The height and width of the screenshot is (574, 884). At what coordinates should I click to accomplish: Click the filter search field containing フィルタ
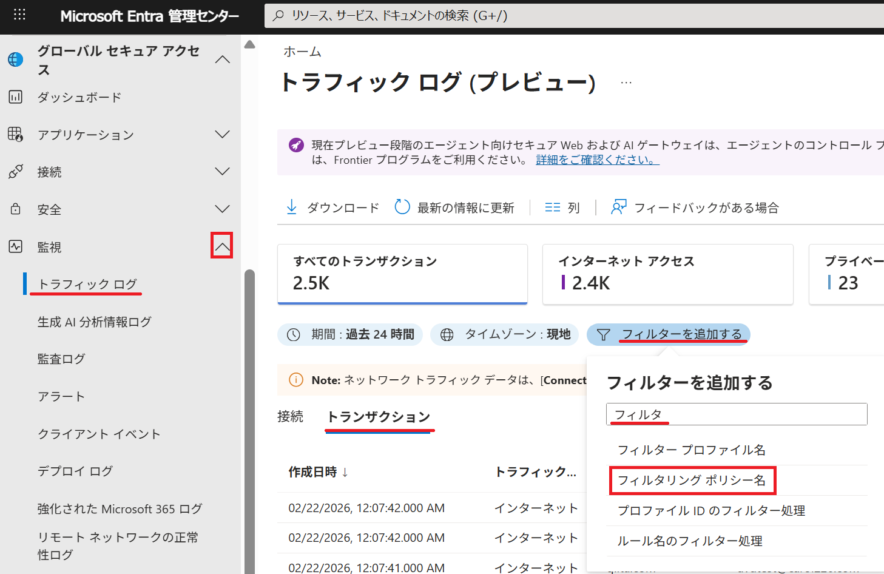point(737,414)
